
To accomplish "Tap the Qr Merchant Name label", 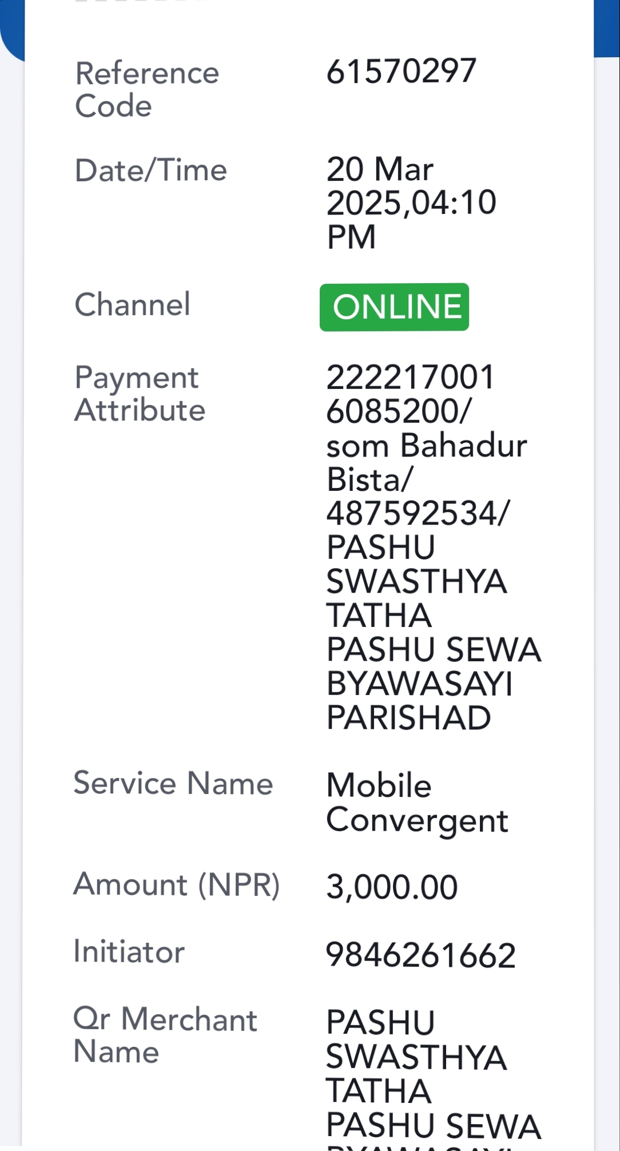I will point(165,1035).
